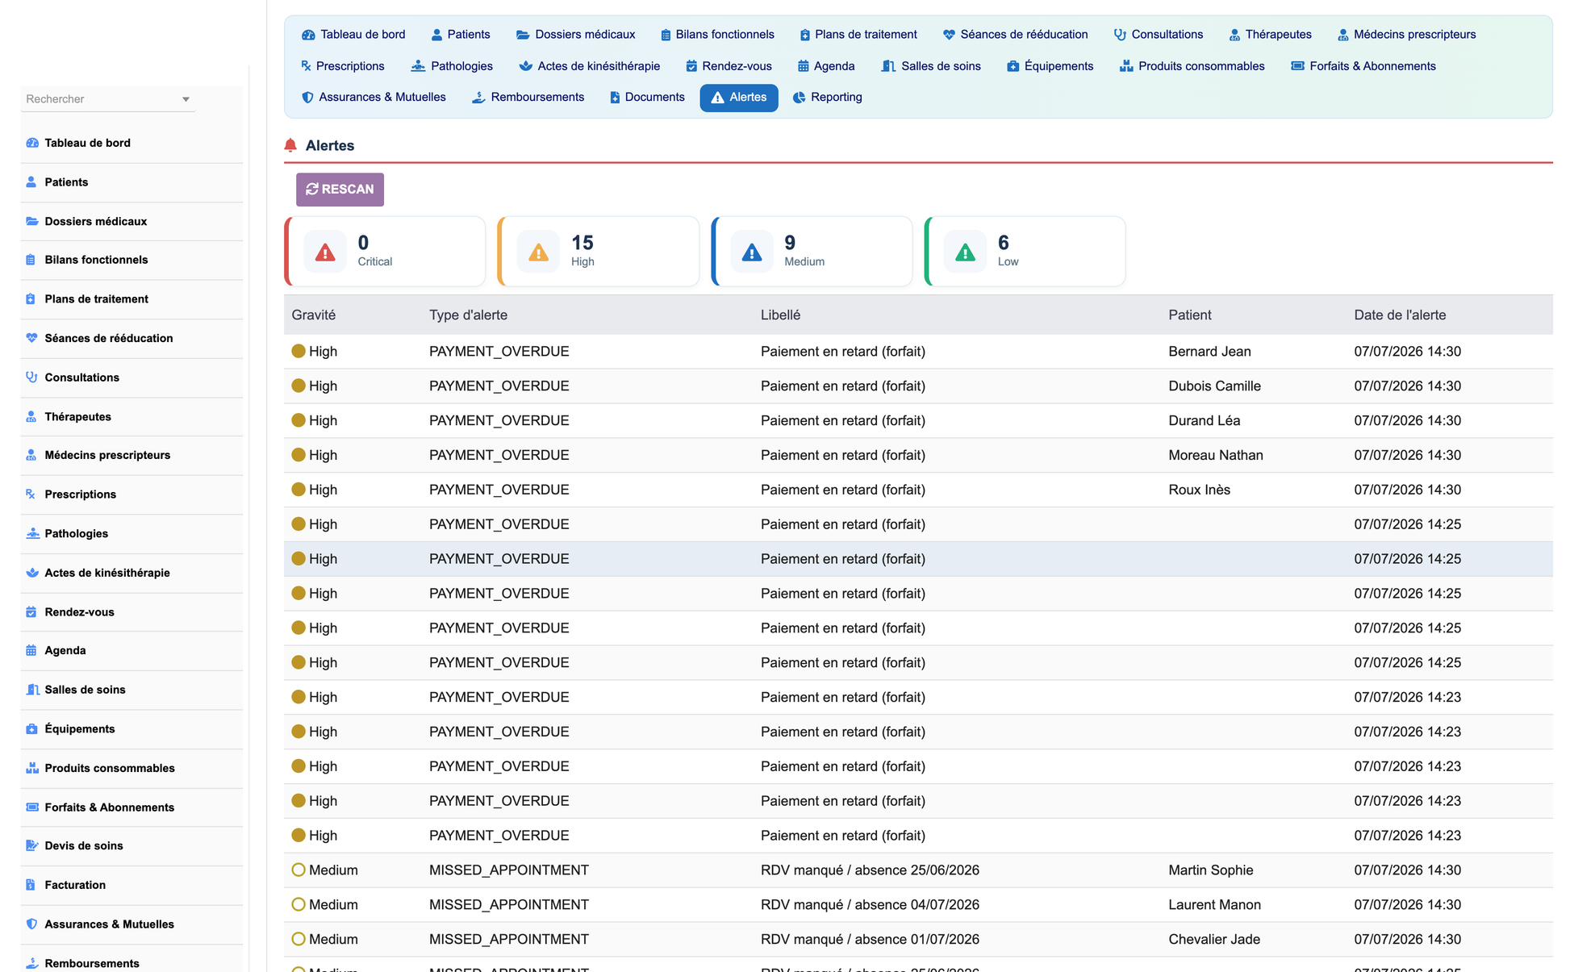Click the Critical red warning triangle icon

pos(325,252)
